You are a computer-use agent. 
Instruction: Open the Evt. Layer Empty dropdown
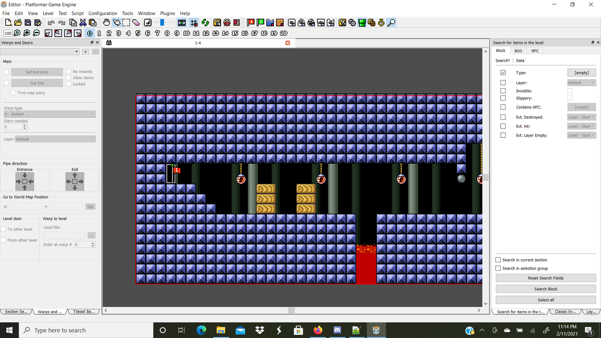click(582, 135)
